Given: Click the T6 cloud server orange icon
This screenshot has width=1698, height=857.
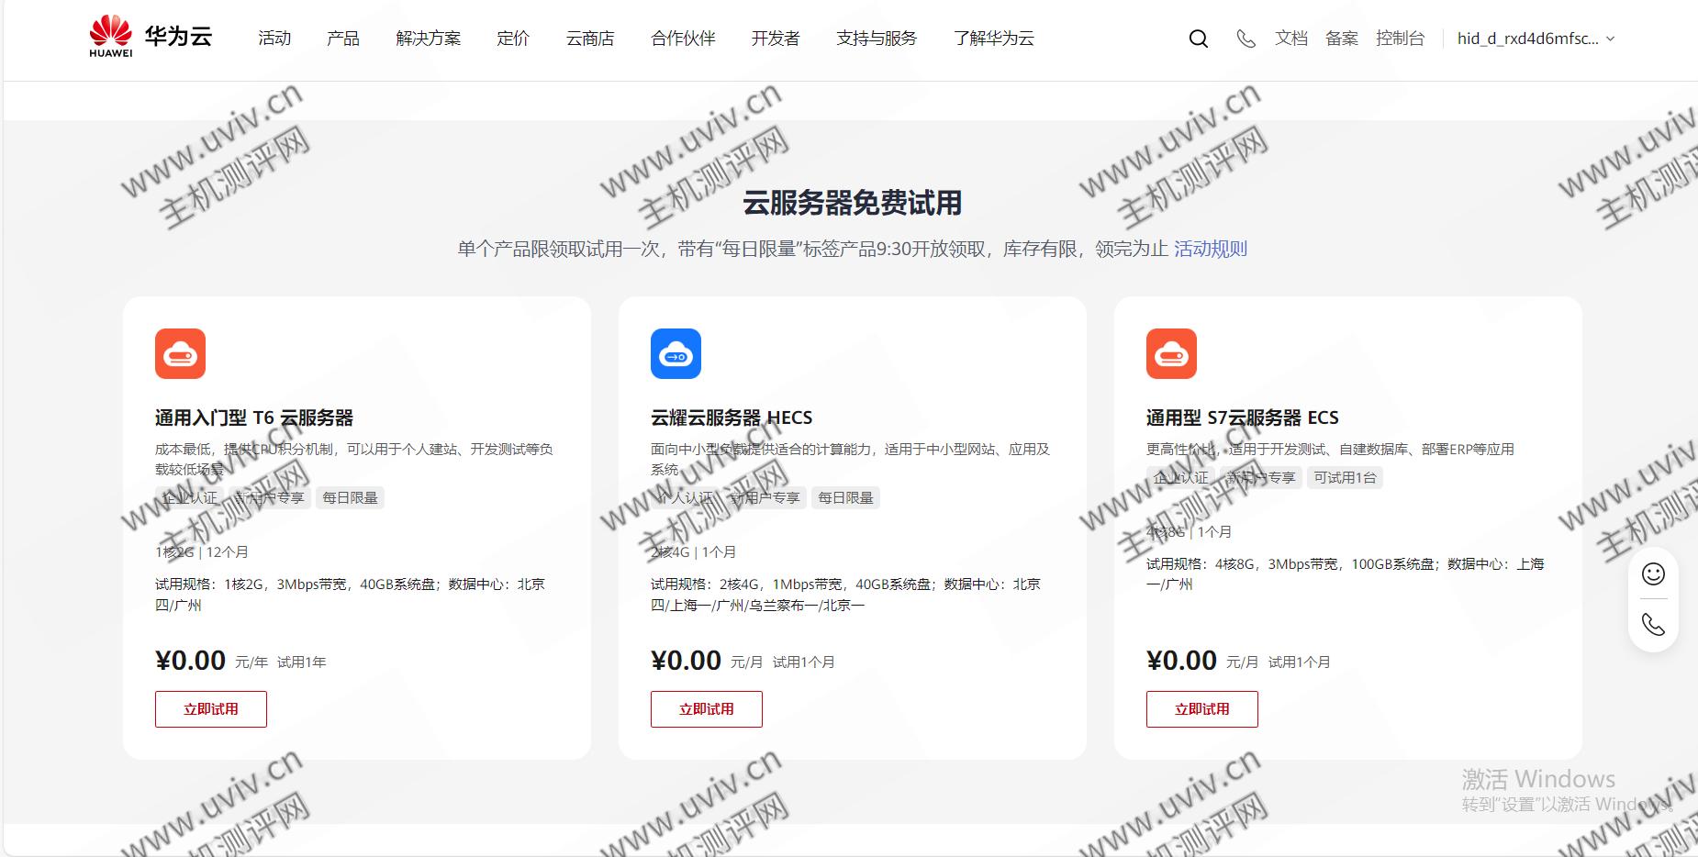Looking at the screenshot, I should pos(180,354).
